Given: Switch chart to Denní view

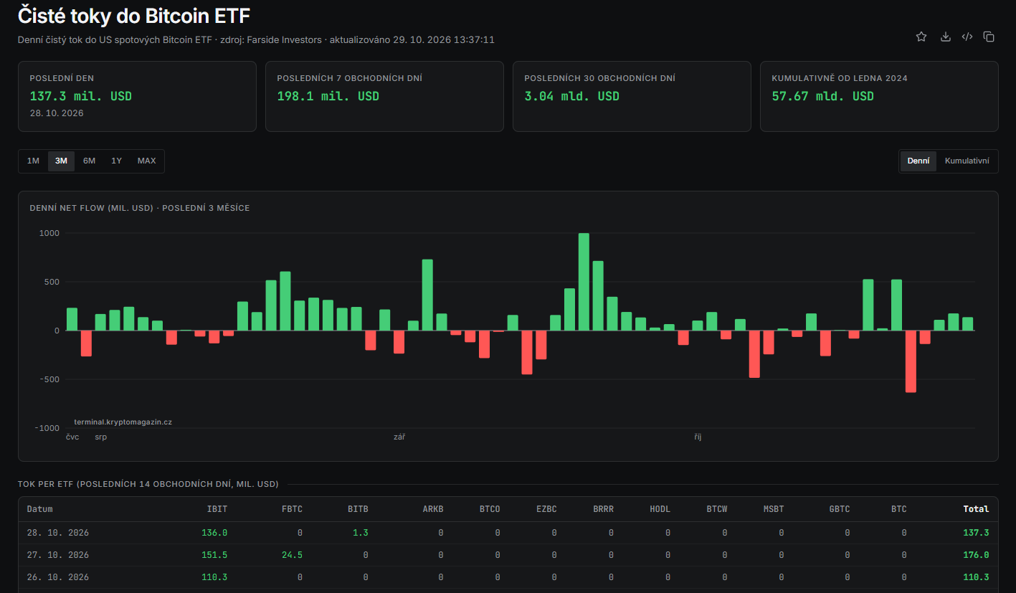Looking at the screenshot, I should tap(918, 161).
